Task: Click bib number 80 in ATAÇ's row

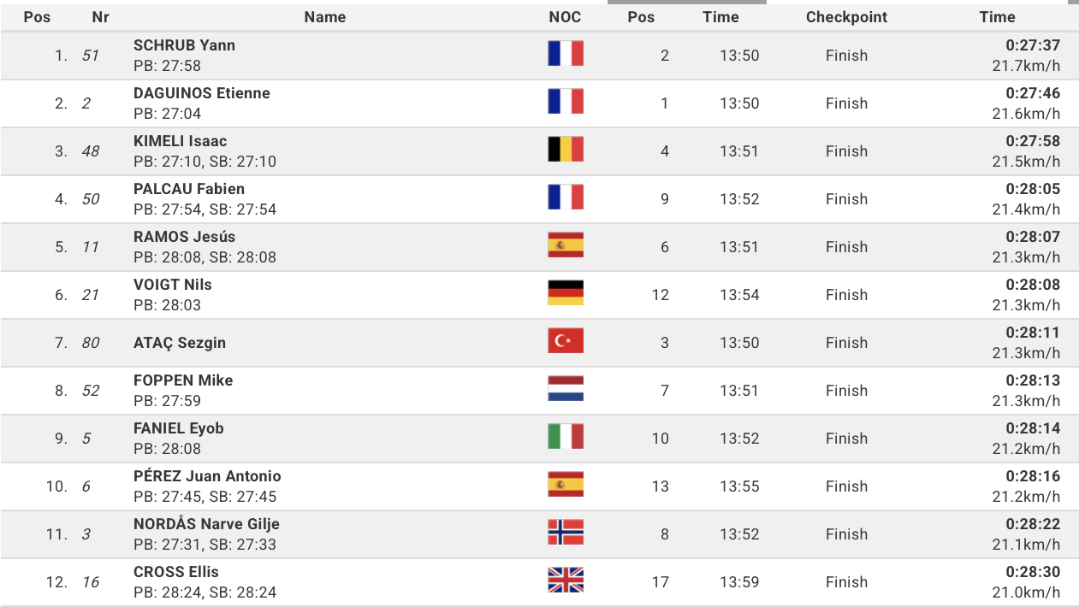Action: tap(91, 343)
